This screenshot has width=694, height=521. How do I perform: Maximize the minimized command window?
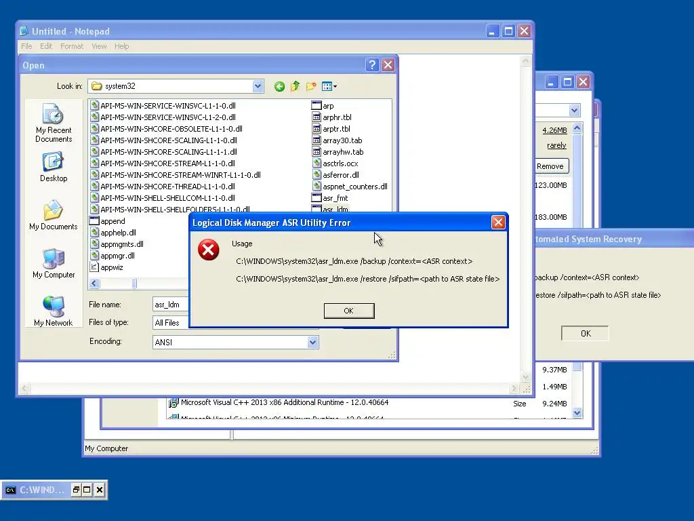pyautogui.click(x=87, y=490)
